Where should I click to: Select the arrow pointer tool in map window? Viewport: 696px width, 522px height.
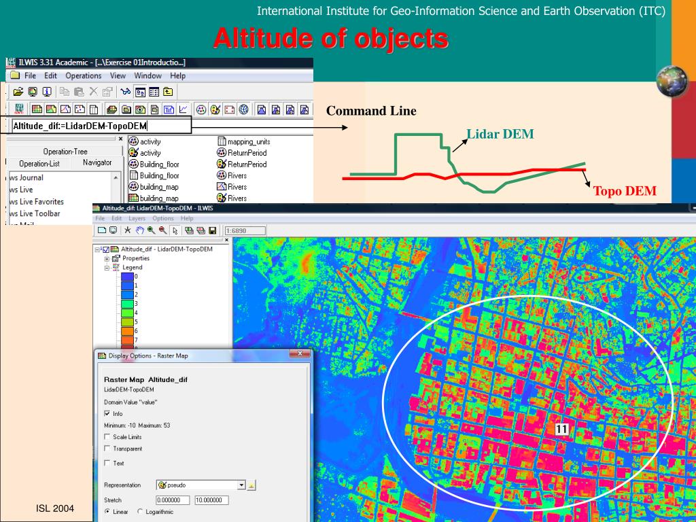coord(175,230)
